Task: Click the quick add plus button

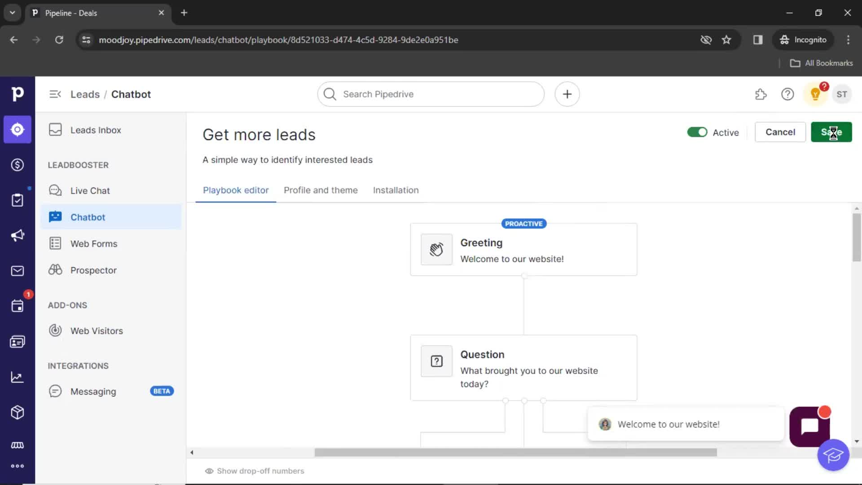Action: 567,94
